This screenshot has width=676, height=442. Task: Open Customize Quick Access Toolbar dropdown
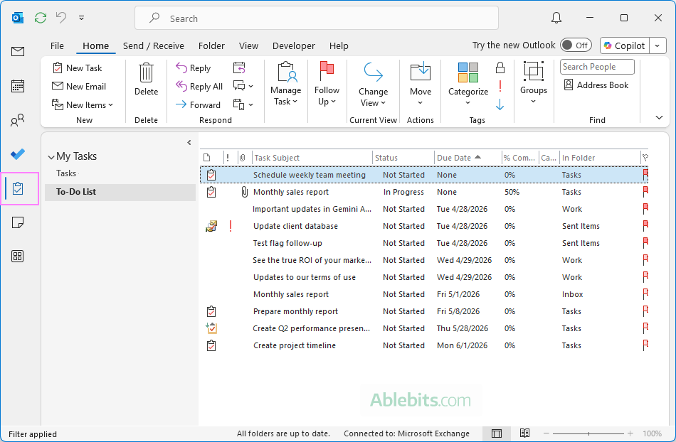click(x=82, y=18)
